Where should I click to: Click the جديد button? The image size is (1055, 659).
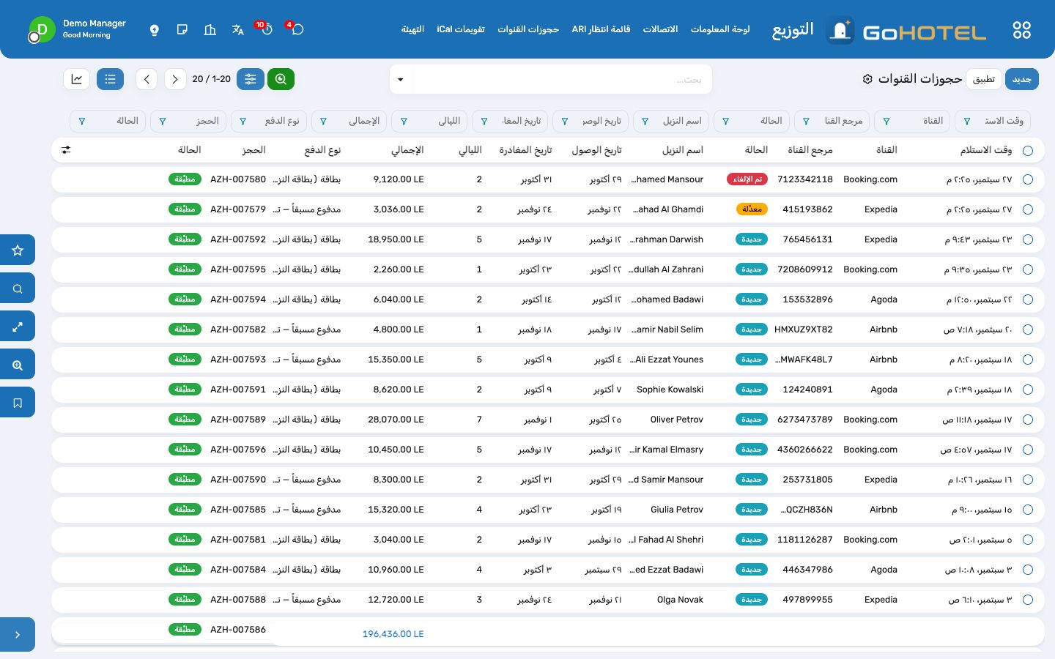[x=1022, y=79]
